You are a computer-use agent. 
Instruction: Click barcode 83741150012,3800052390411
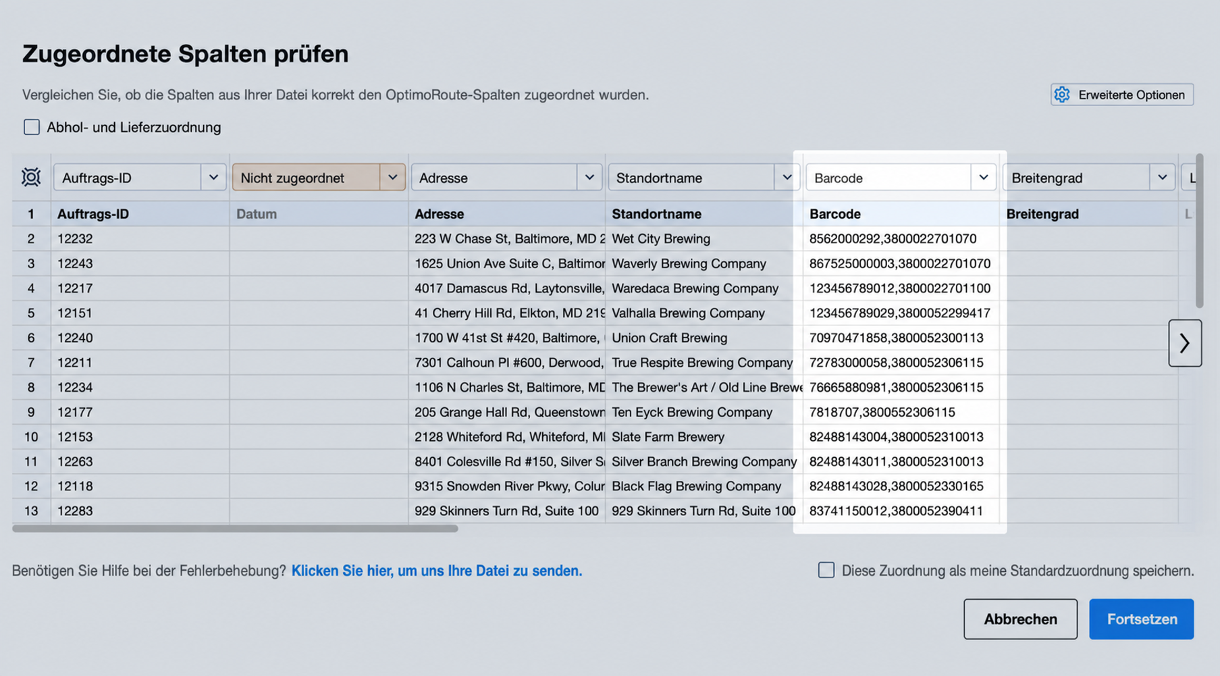901,511
